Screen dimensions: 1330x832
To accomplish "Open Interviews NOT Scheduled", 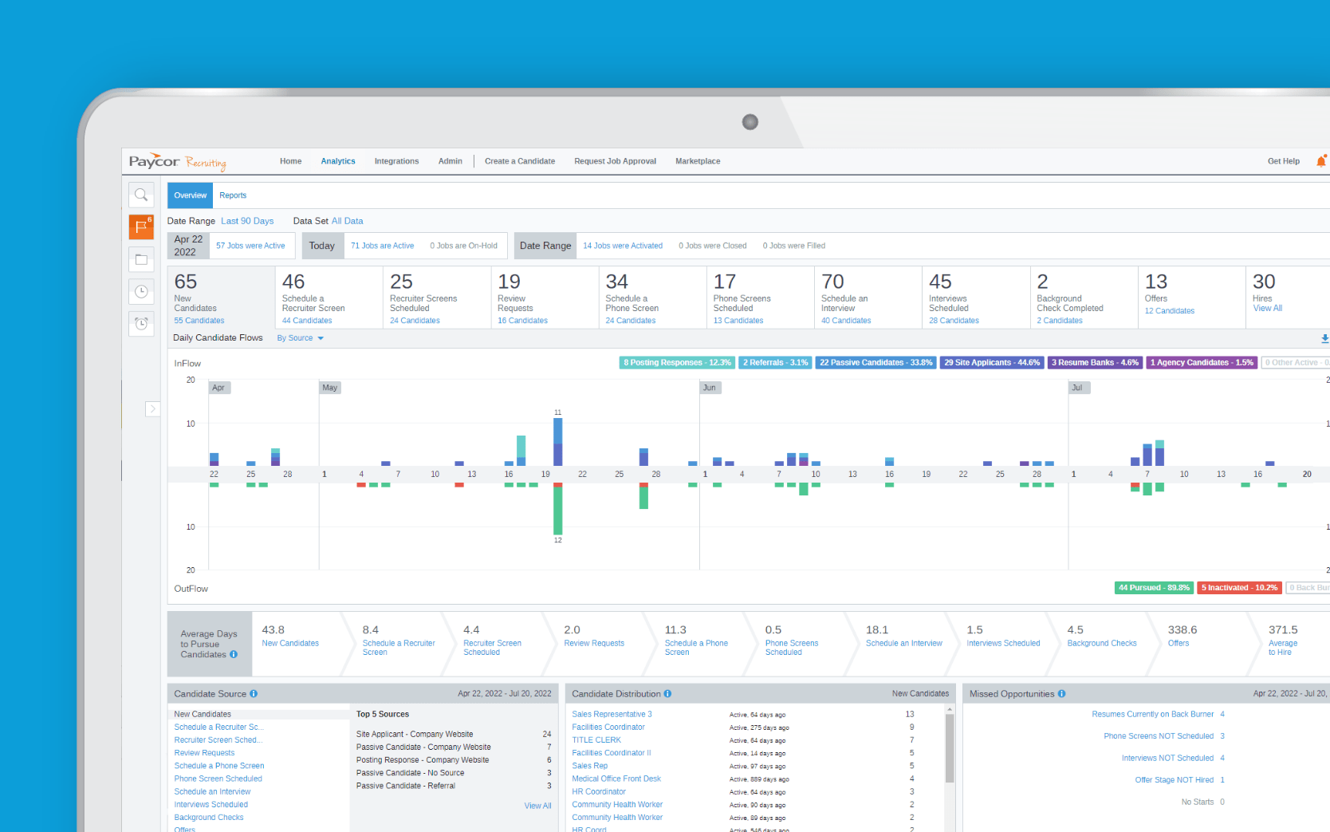I will click(x=1167, y=758).
